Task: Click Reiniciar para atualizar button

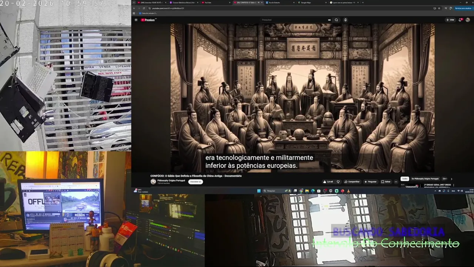Action: 463,8
